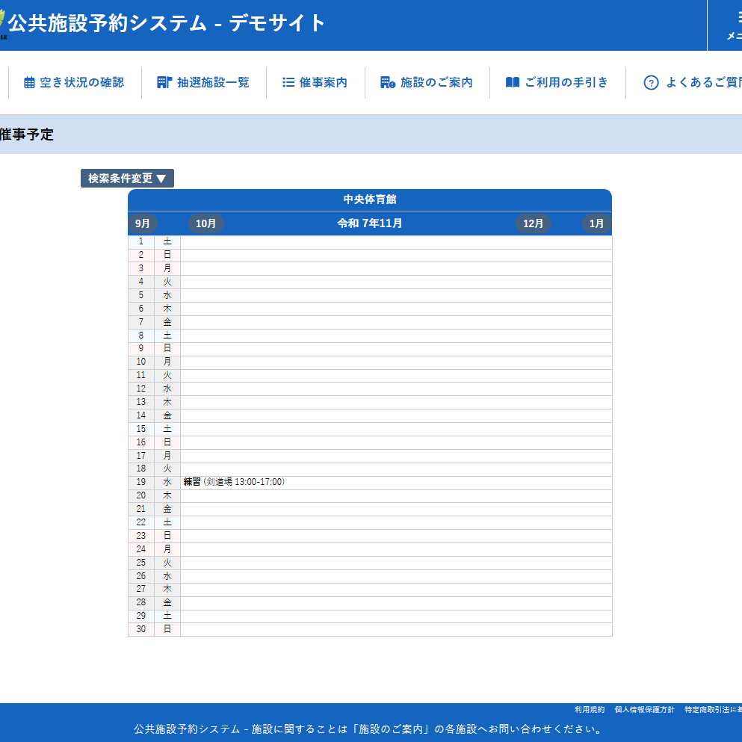Open the 個人情報保護方針 footer link
The height and width of the screenshot is (742, 742).
coord(644,710)
